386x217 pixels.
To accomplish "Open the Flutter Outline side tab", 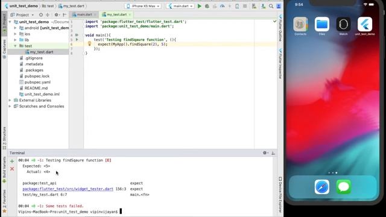I will coord(280,28).
